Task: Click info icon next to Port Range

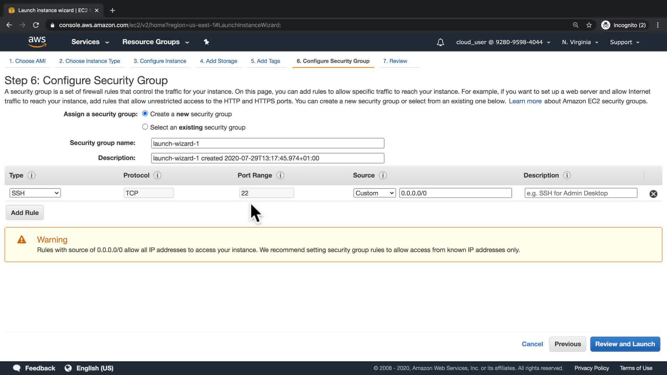Action: 280,175
